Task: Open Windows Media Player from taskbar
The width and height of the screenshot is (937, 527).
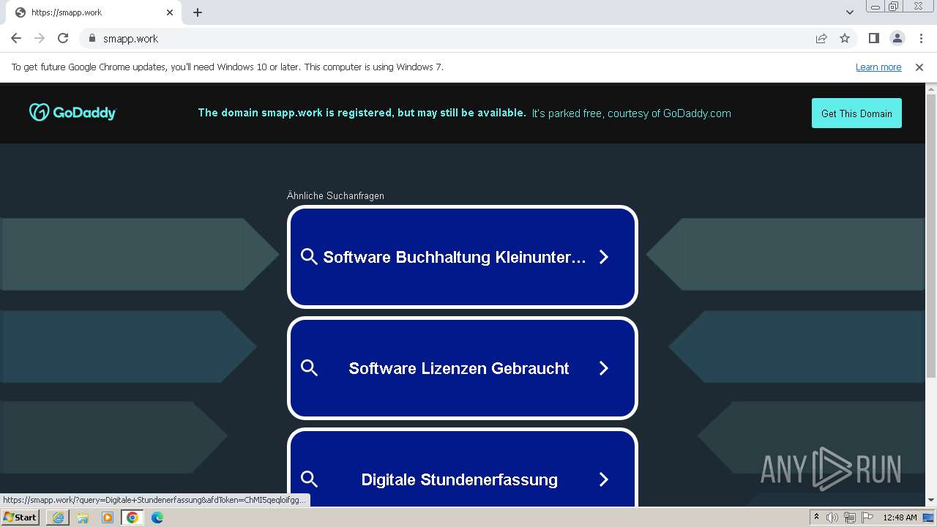Action: click(108, 517)
